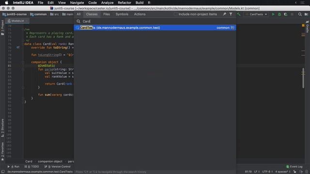Open the Version Control tool window
The height and width of the screenshot is (174, 310).
tap(57, 166)
